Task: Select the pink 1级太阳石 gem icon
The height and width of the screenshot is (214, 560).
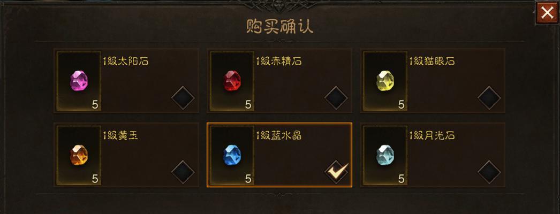Action: pyautogui.click(x=79, y=81)
